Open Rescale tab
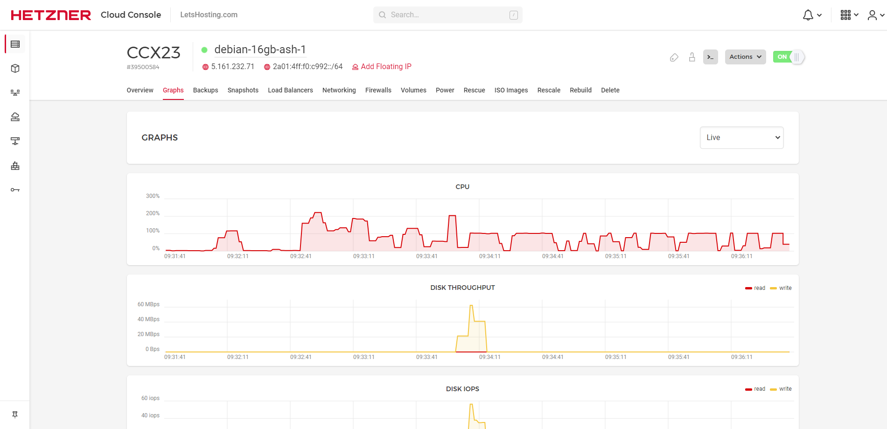The width and height of the screenshot is (887, 429). click(549, 90)
